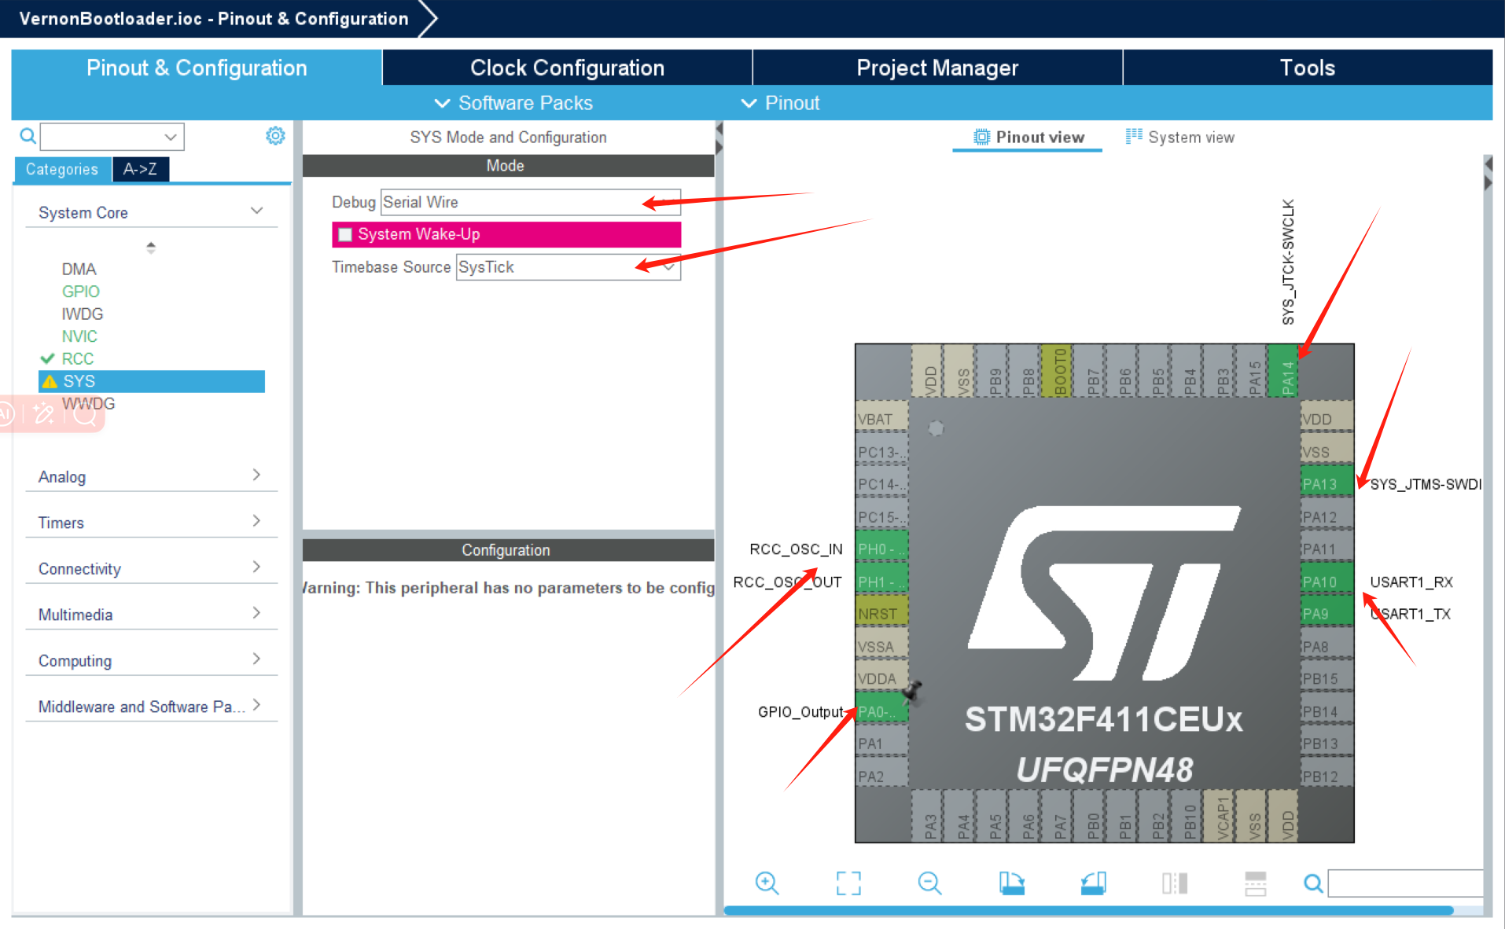Collapse the mode panel via left splitter arrow
The image size is (1505, 929).
click(719, 128)
